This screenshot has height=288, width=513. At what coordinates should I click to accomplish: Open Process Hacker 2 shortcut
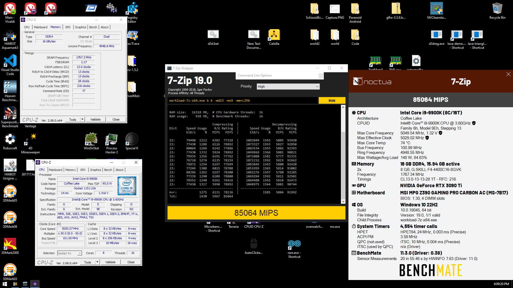point(111,143)
